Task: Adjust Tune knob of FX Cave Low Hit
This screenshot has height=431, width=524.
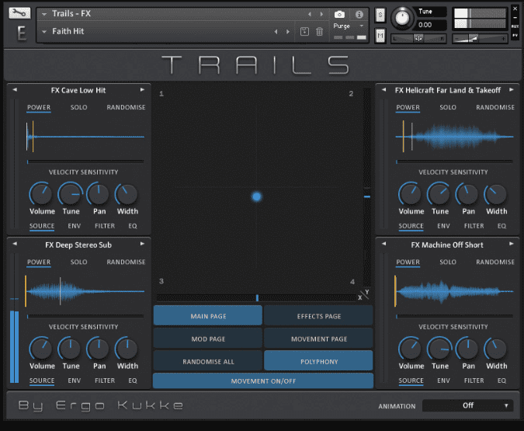Action: pos(70,194)
